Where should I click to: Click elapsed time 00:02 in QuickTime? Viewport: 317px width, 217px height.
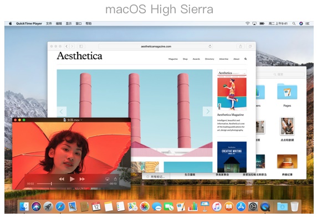[30, 184]
